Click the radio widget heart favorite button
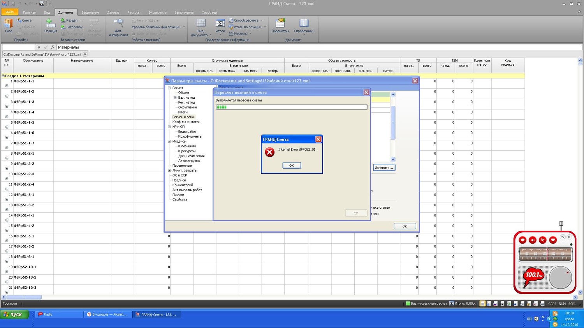 click(x=552, y=240)
